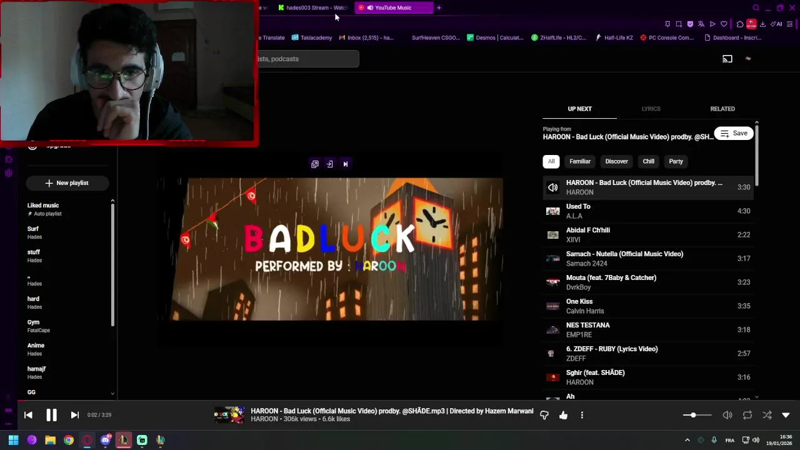This screenshot has height=450, width=800.
Task: Select the Discover filter chip
Action: tap(616, 161)
